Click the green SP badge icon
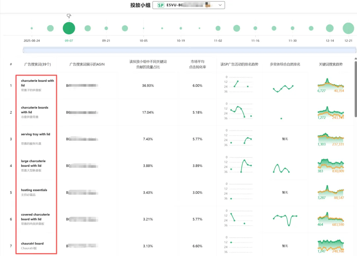 pos(161,5)
